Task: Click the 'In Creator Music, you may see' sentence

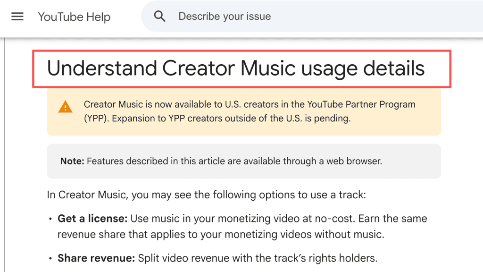Action: [x=207, y=195]
